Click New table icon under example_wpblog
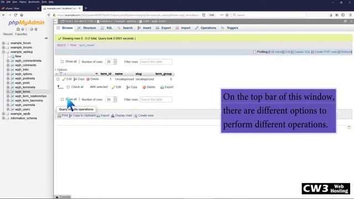 pyautogui.click(x=12, y=56)
